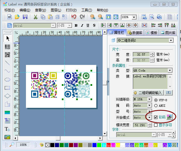
Task: Select the ellipse shape tool
Action: [7, 79]
